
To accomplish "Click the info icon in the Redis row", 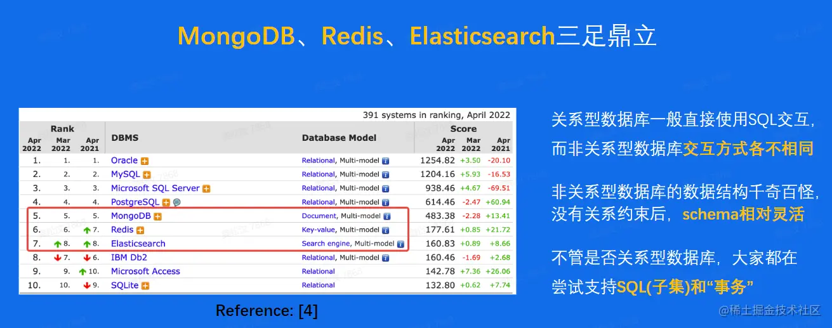I will coord(386,231).
